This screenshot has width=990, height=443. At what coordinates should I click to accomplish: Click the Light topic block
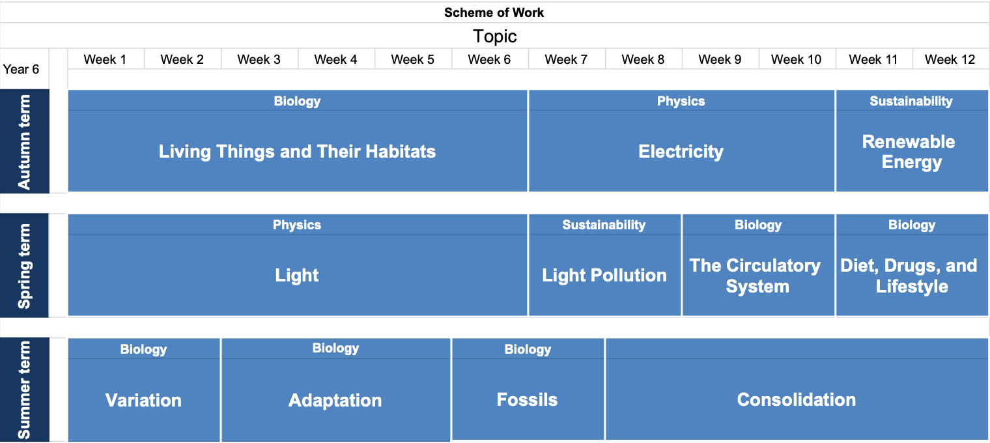297,275
